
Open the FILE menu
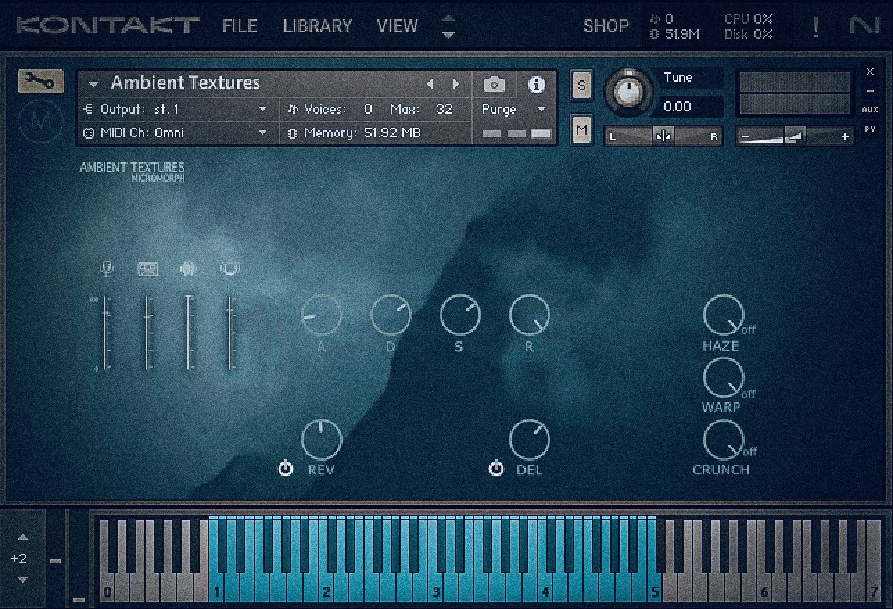[x=240, y=26]
